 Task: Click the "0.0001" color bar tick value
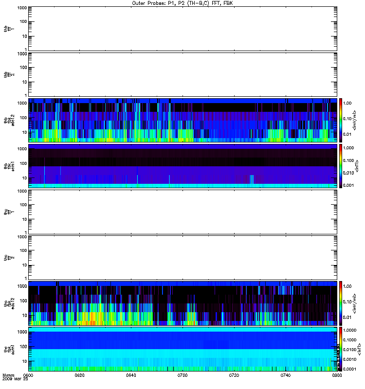[x=349, y=369]
